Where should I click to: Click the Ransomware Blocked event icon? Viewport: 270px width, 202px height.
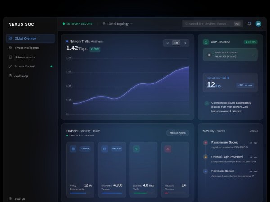point(206,143)
